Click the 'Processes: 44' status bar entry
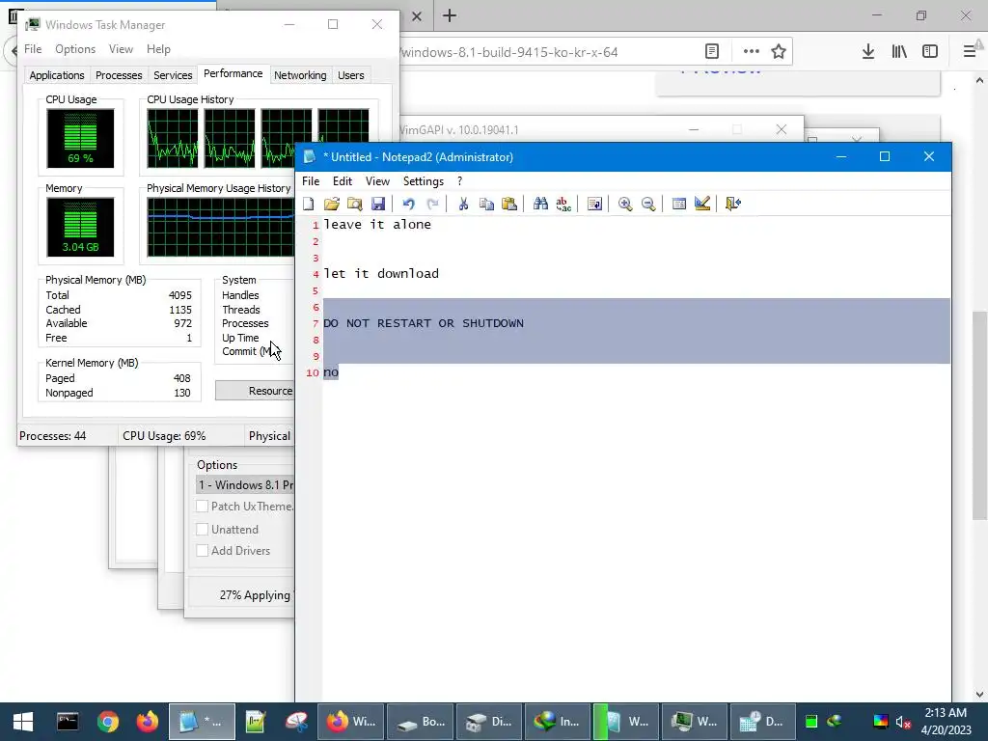The width and height of the screenshot is (988, 741). point(53,436)
